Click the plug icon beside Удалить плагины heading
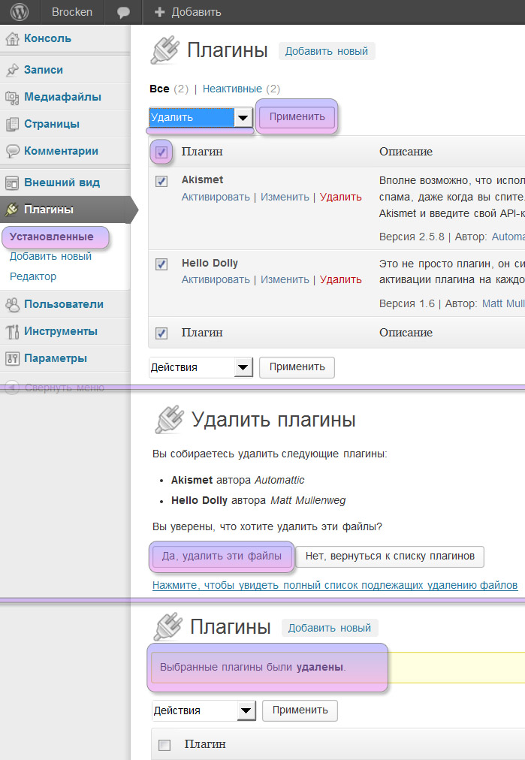525x760 pixels. [x=169, y=419]
